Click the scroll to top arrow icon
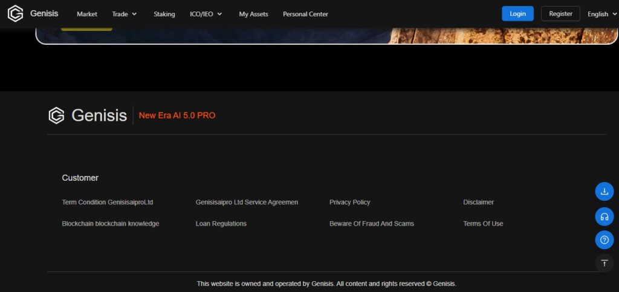 604,263
